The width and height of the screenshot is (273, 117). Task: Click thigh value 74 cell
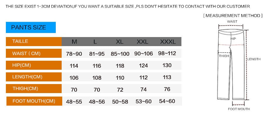click(x=144, y=90)
